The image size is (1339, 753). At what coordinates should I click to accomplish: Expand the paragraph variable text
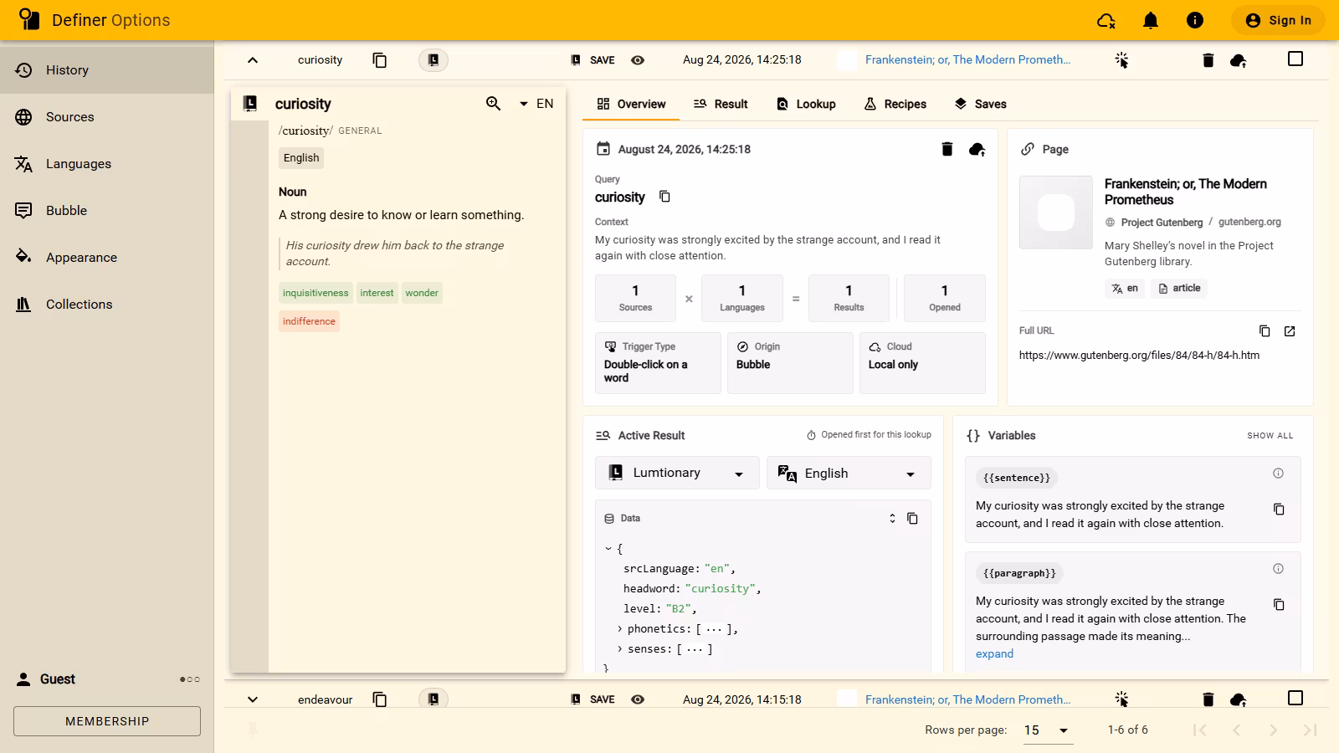994,654
